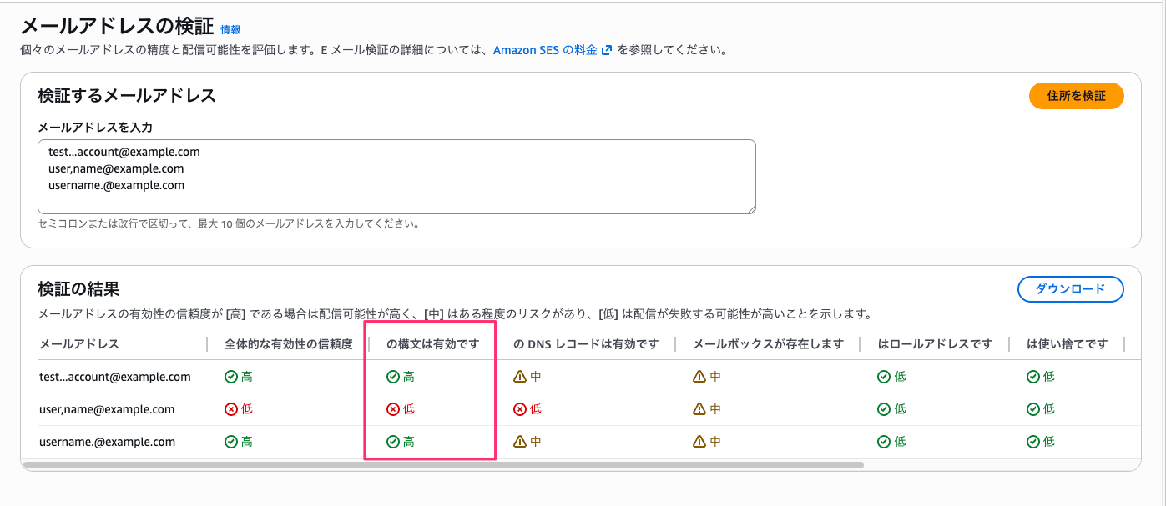Click green check in user,name role address column
1166x506 pixels.
[884, 409]
